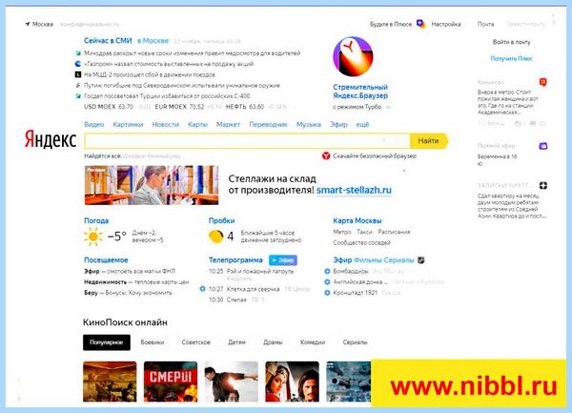This screenshot has height=413, width=572.
Task: Expand the ещё more services menu
Action: [362, 124]
